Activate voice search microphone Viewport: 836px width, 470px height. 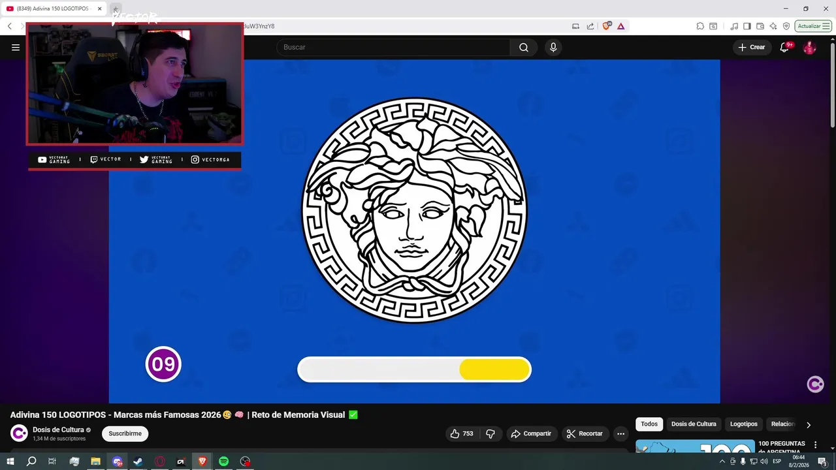(553, 47)
